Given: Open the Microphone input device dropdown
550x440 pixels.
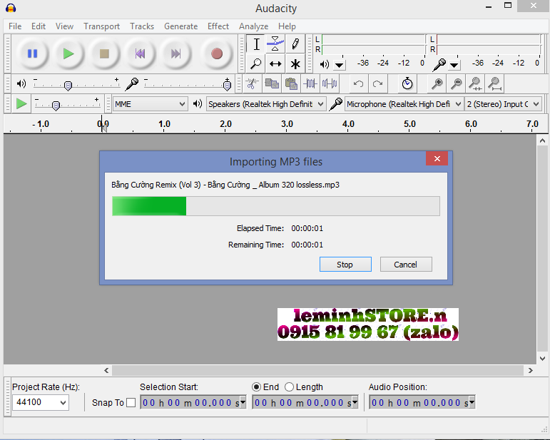Looking at the screenshot, I should pos(403,104).
